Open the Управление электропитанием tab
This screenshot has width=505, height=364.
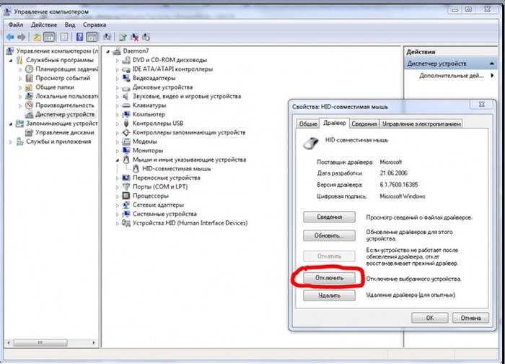tap(421, 124)
